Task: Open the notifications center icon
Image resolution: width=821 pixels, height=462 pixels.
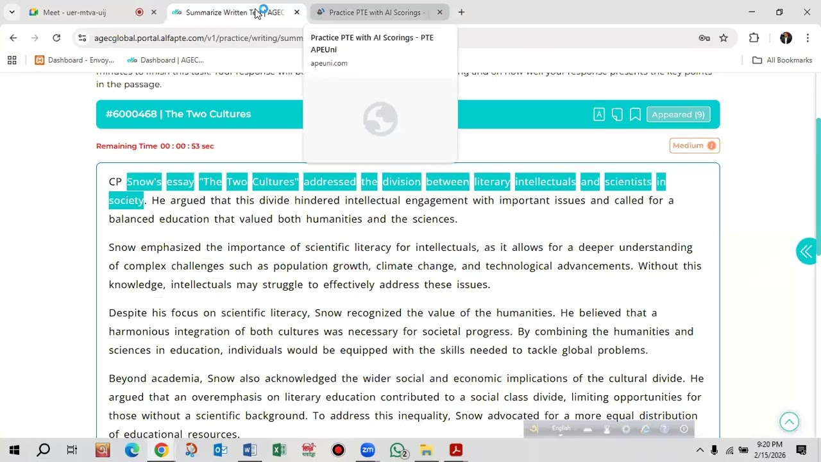Action: click(x=802, y=450)
